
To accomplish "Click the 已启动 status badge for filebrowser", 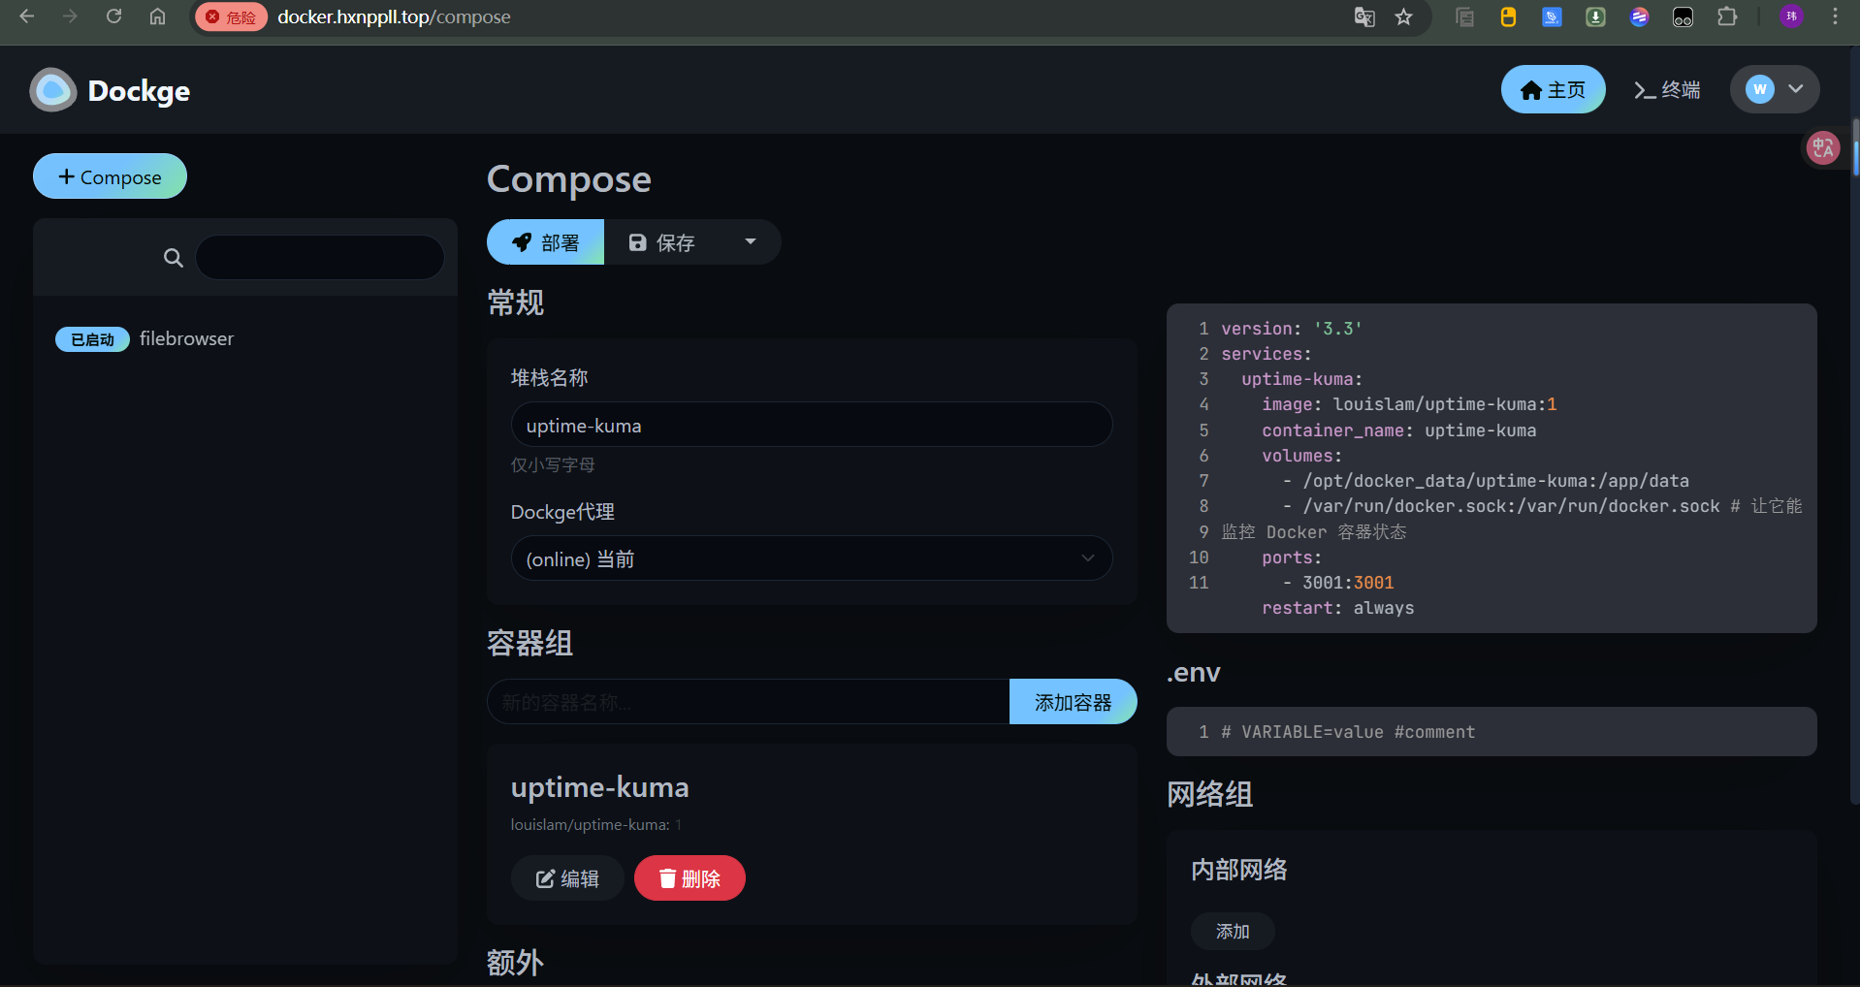I will point(92,339).
